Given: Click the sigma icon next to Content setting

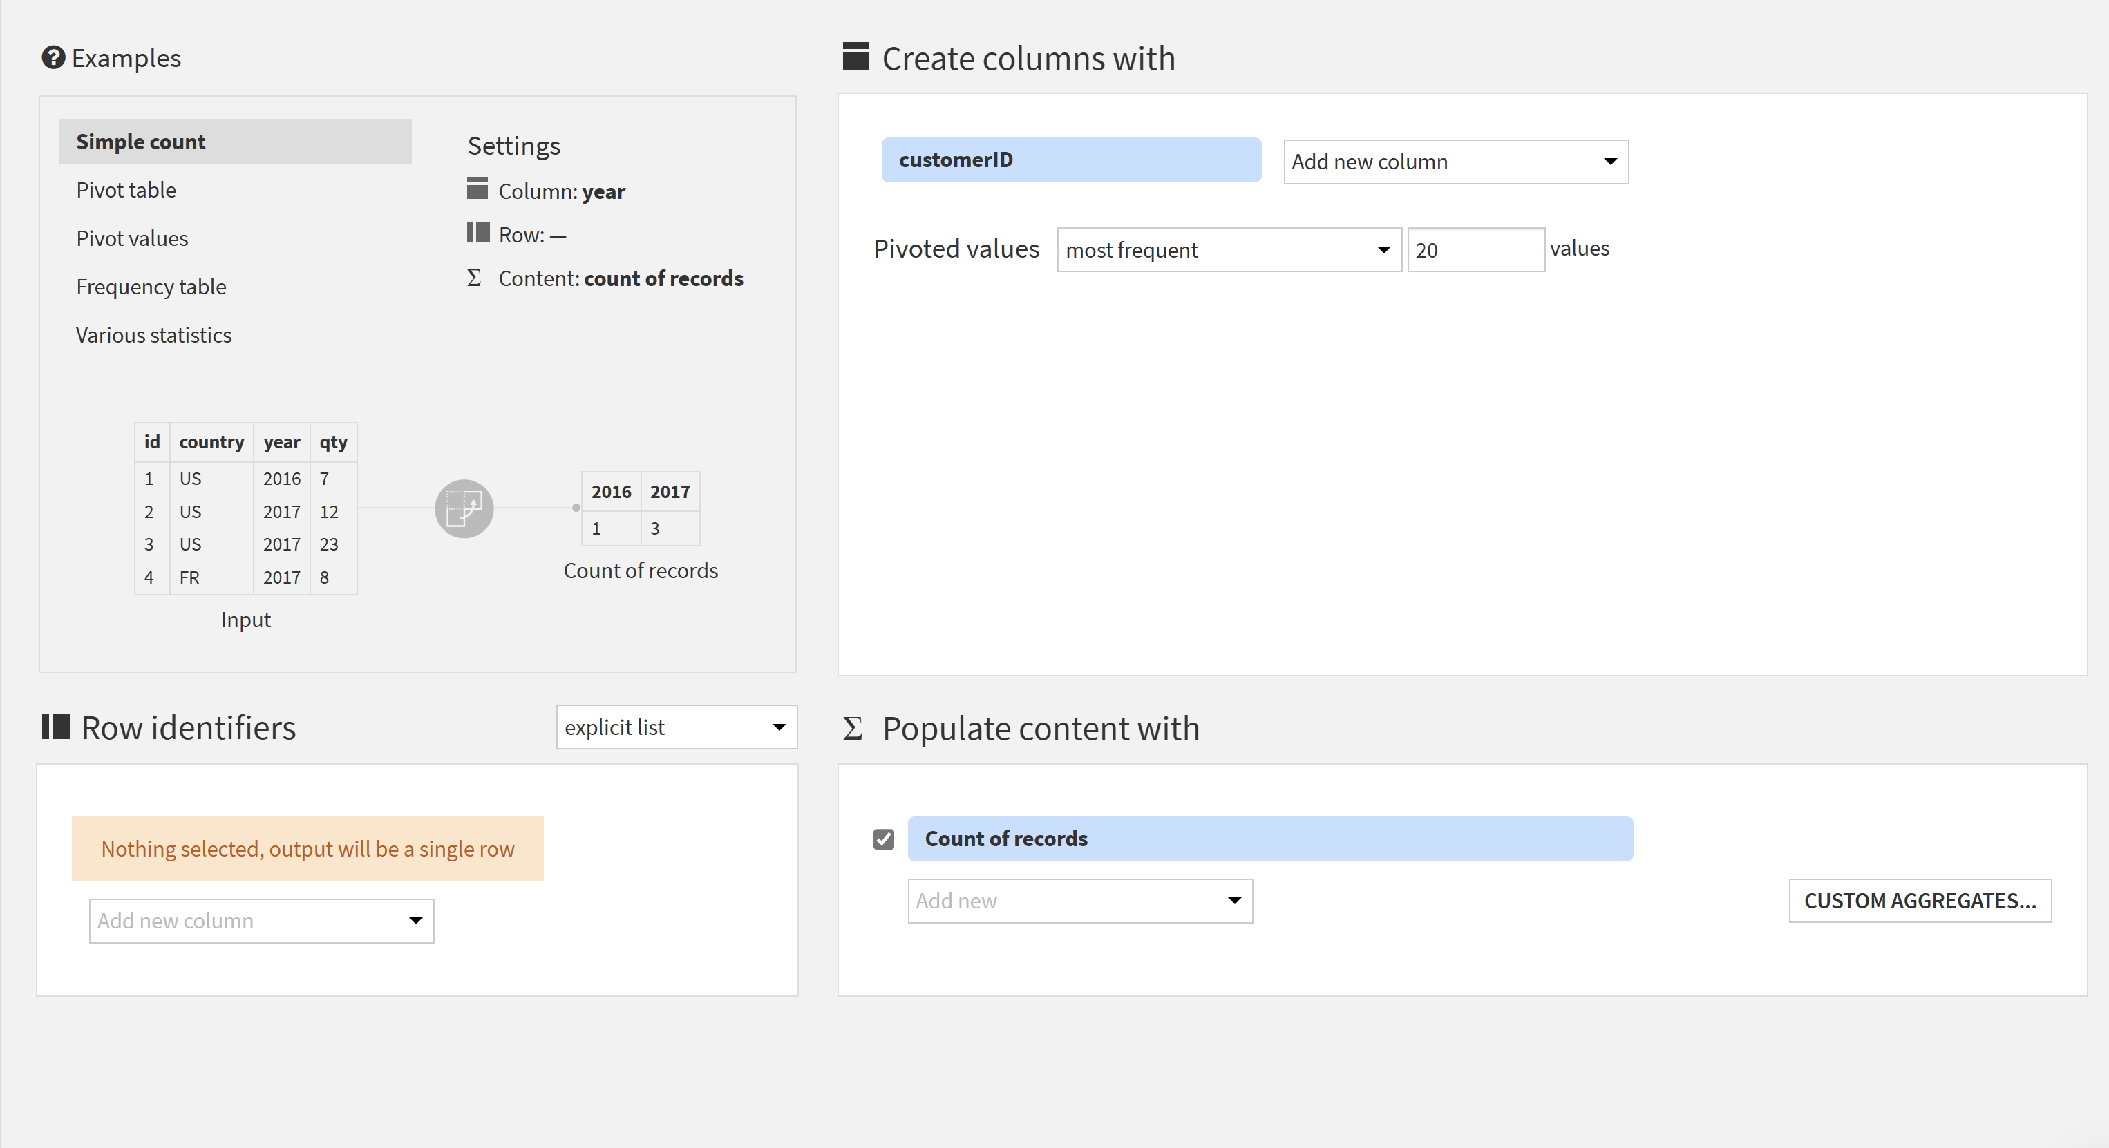Looking at the screenshot, I should 475,278.
